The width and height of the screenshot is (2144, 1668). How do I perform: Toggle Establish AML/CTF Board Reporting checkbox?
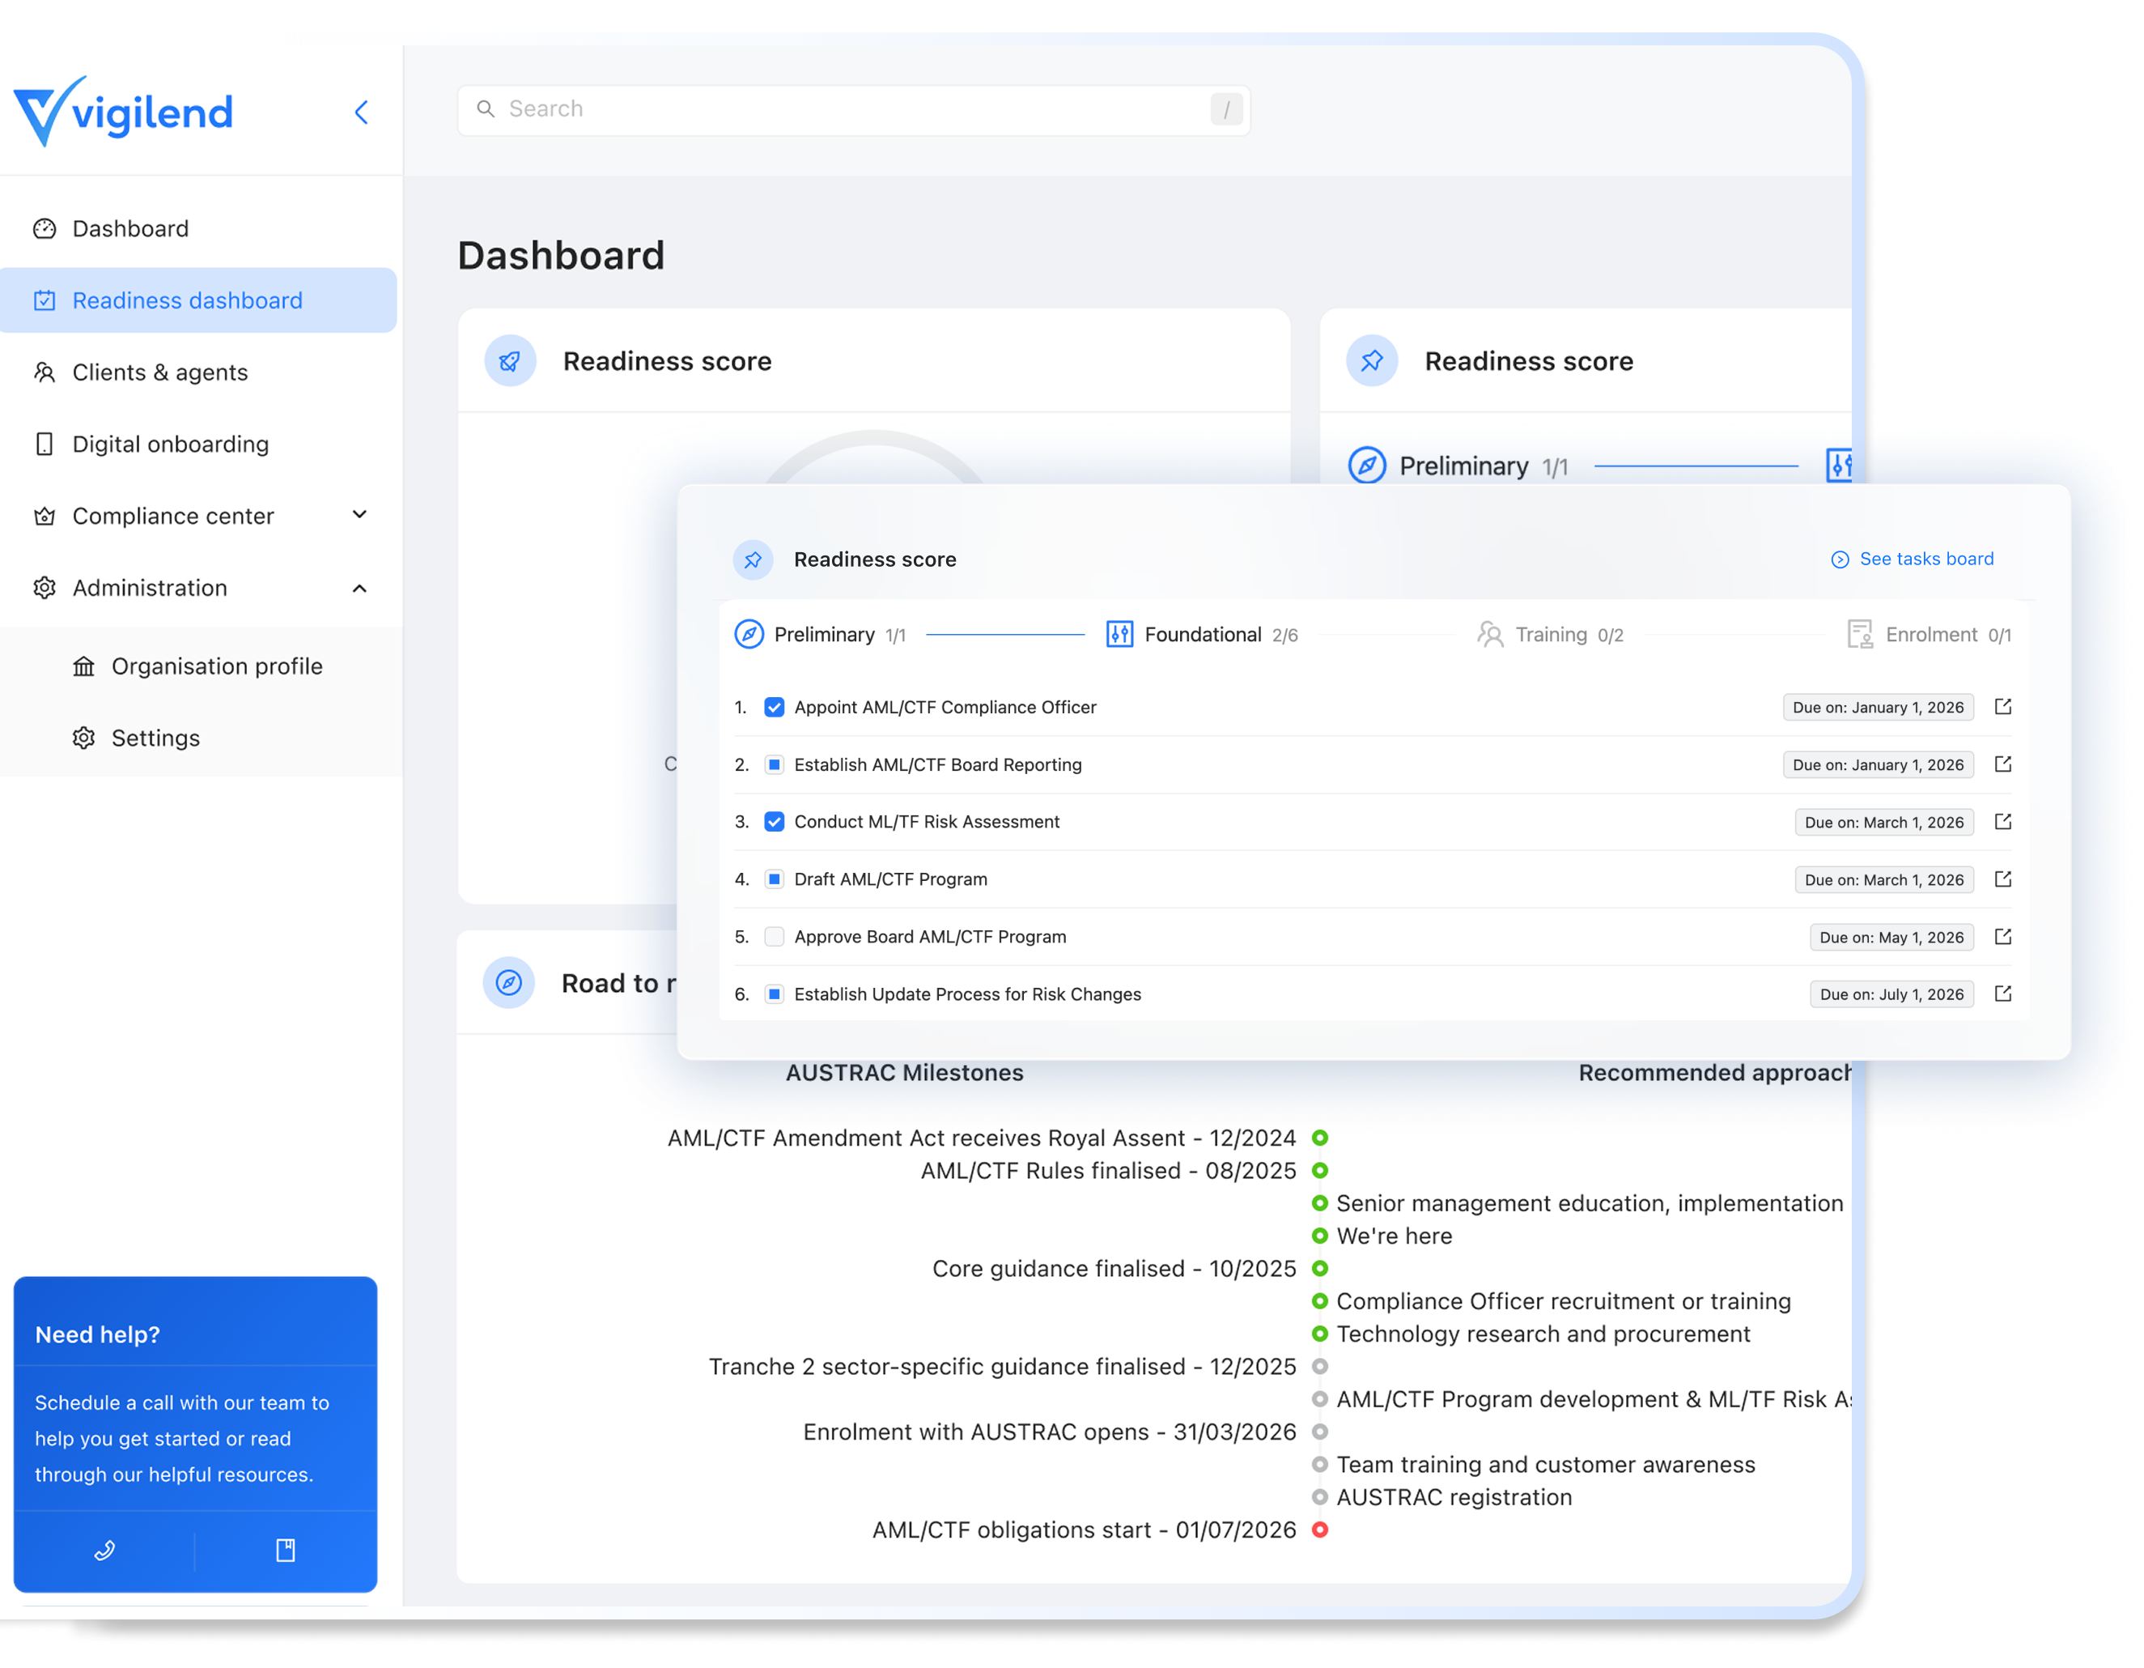point(775,764)
